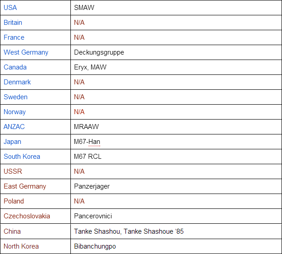Follow the East Germany link
The image size is (282, 254).
tap(25, 186)
